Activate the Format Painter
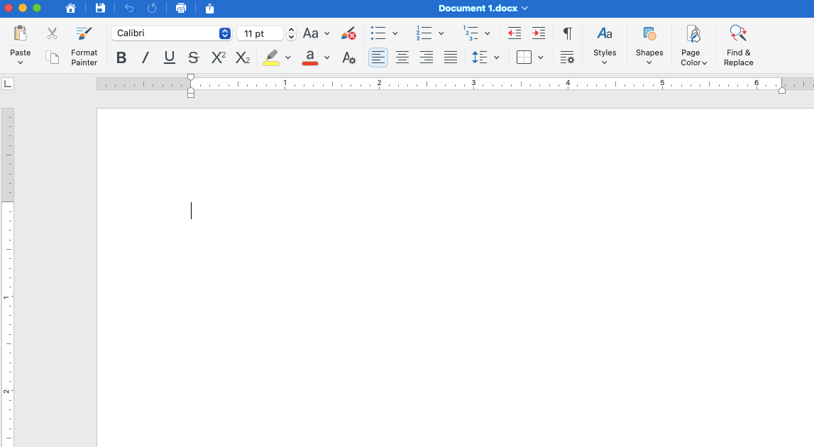 pos(84,46)
